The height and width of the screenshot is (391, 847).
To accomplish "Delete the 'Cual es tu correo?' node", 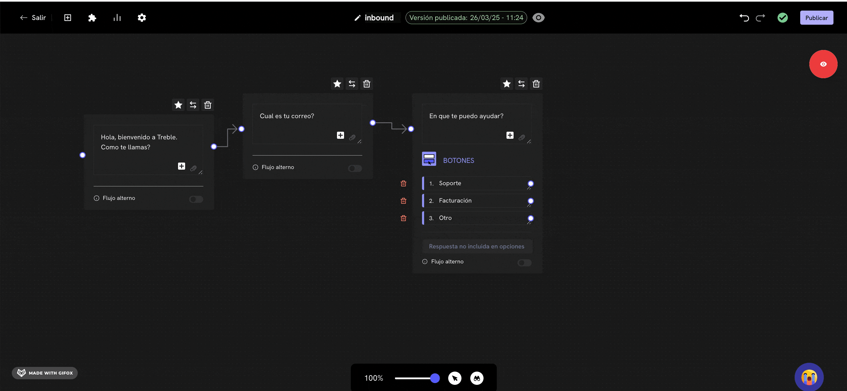I will tap(367, 84).
